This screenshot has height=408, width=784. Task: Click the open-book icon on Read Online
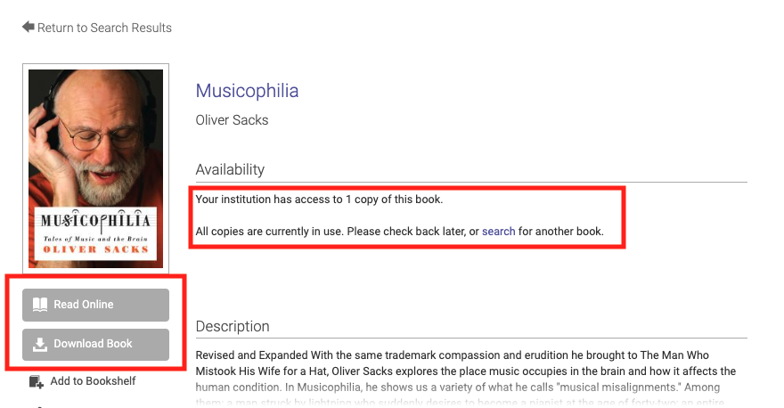[x=40, y=305]
